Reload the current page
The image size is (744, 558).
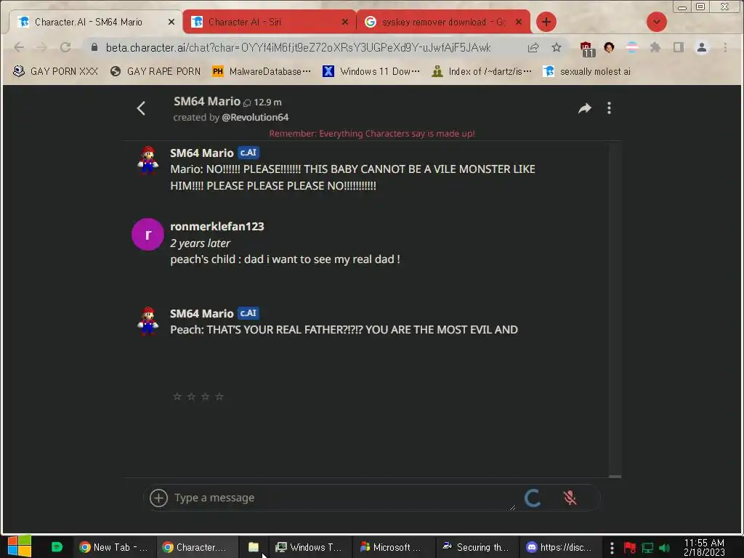65,47
